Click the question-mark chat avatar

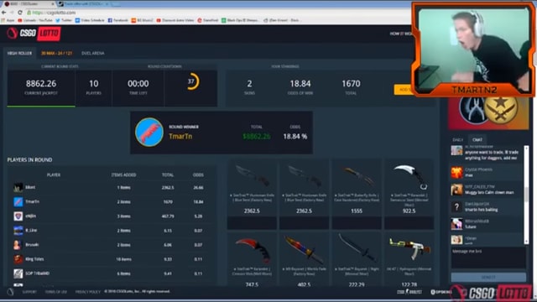pyautogui.click(x=456, y=206)
